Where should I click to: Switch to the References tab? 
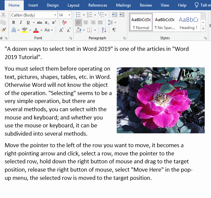pyautogui.click(x=98, y=5)
